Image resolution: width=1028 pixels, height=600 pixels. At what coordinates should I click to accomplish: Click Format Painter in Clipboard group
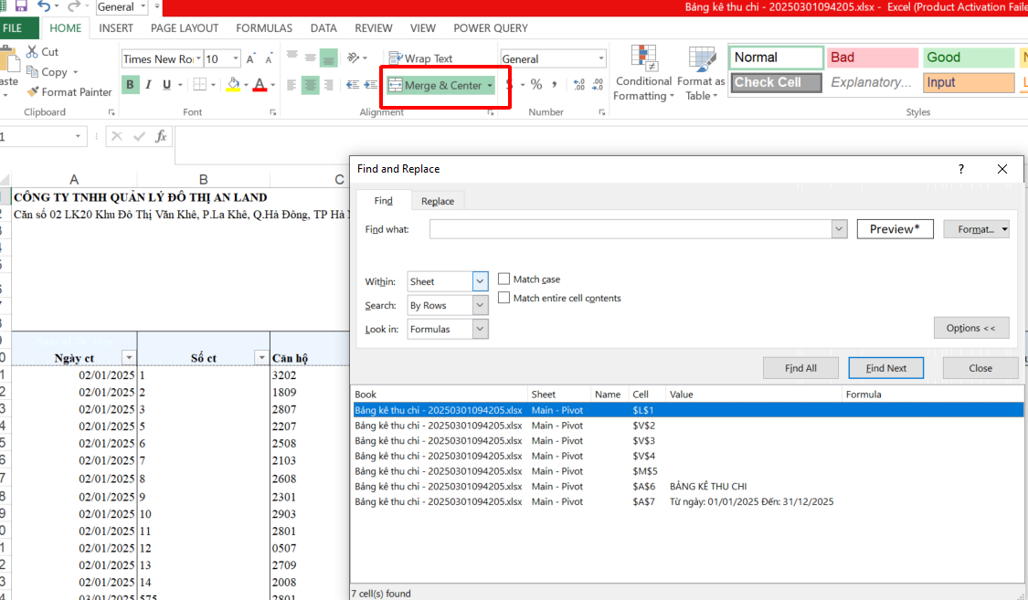[x=69, y=92]
